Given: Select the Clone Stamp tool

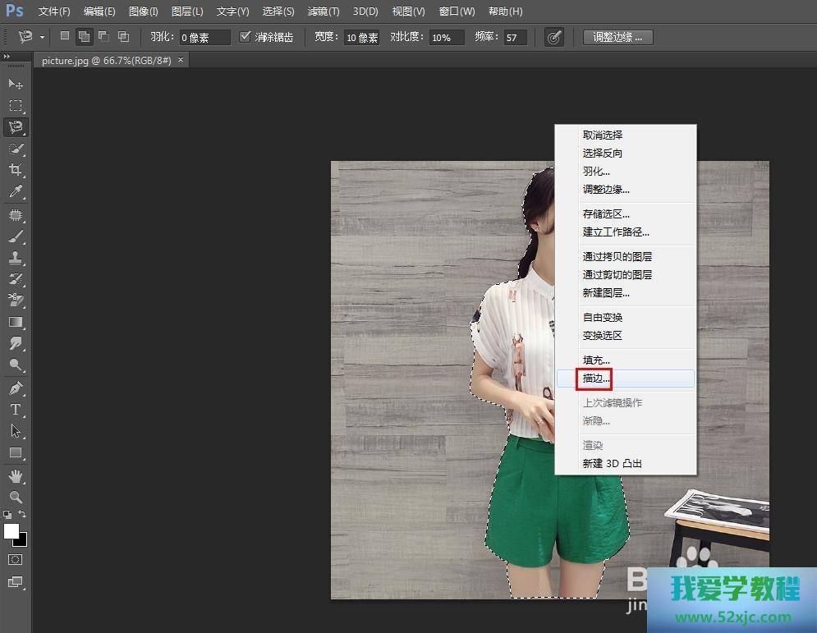Looking at the screenshot, I should [x=15, y=257].
